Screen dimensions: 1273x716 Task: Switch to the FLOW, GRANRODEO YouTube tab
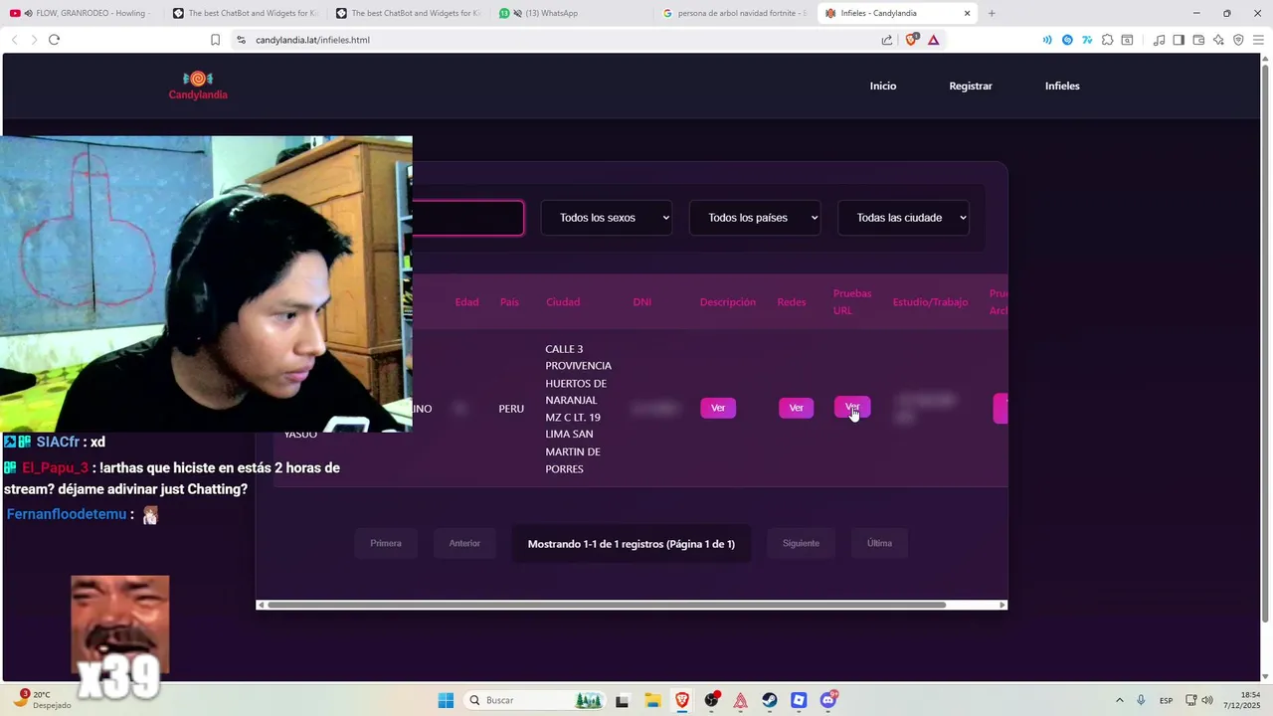click(x=81, y=13)
